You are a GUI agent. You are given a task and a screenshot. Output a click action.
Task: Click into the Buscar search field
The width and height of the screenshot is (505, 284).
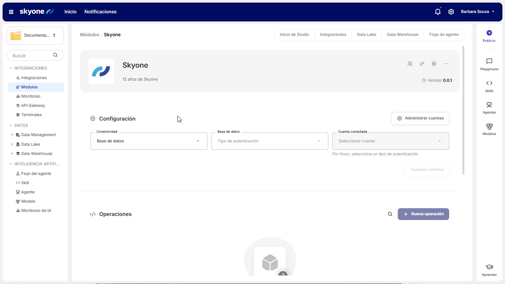pyautogui.click(x=31, y=55)
